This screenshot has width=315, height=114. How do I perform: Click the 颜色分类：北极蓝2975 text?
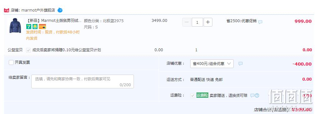[104, 21]
